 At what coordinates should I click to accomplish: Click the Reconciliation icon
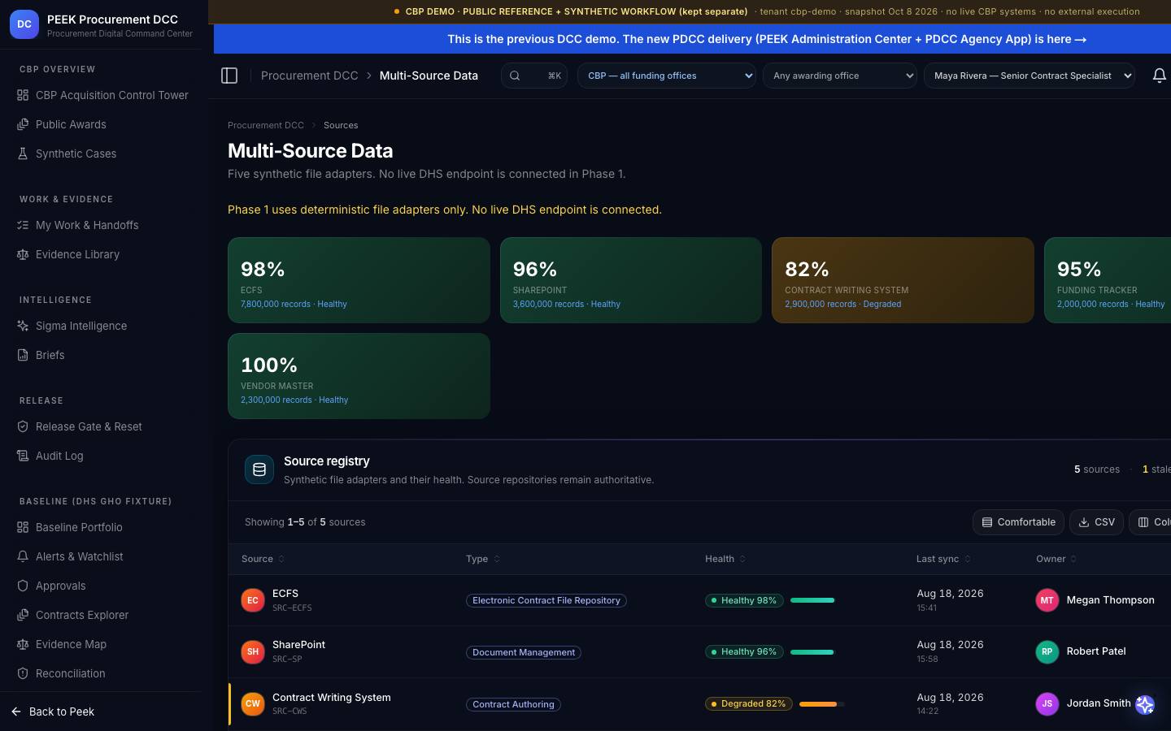pos(23,673)
